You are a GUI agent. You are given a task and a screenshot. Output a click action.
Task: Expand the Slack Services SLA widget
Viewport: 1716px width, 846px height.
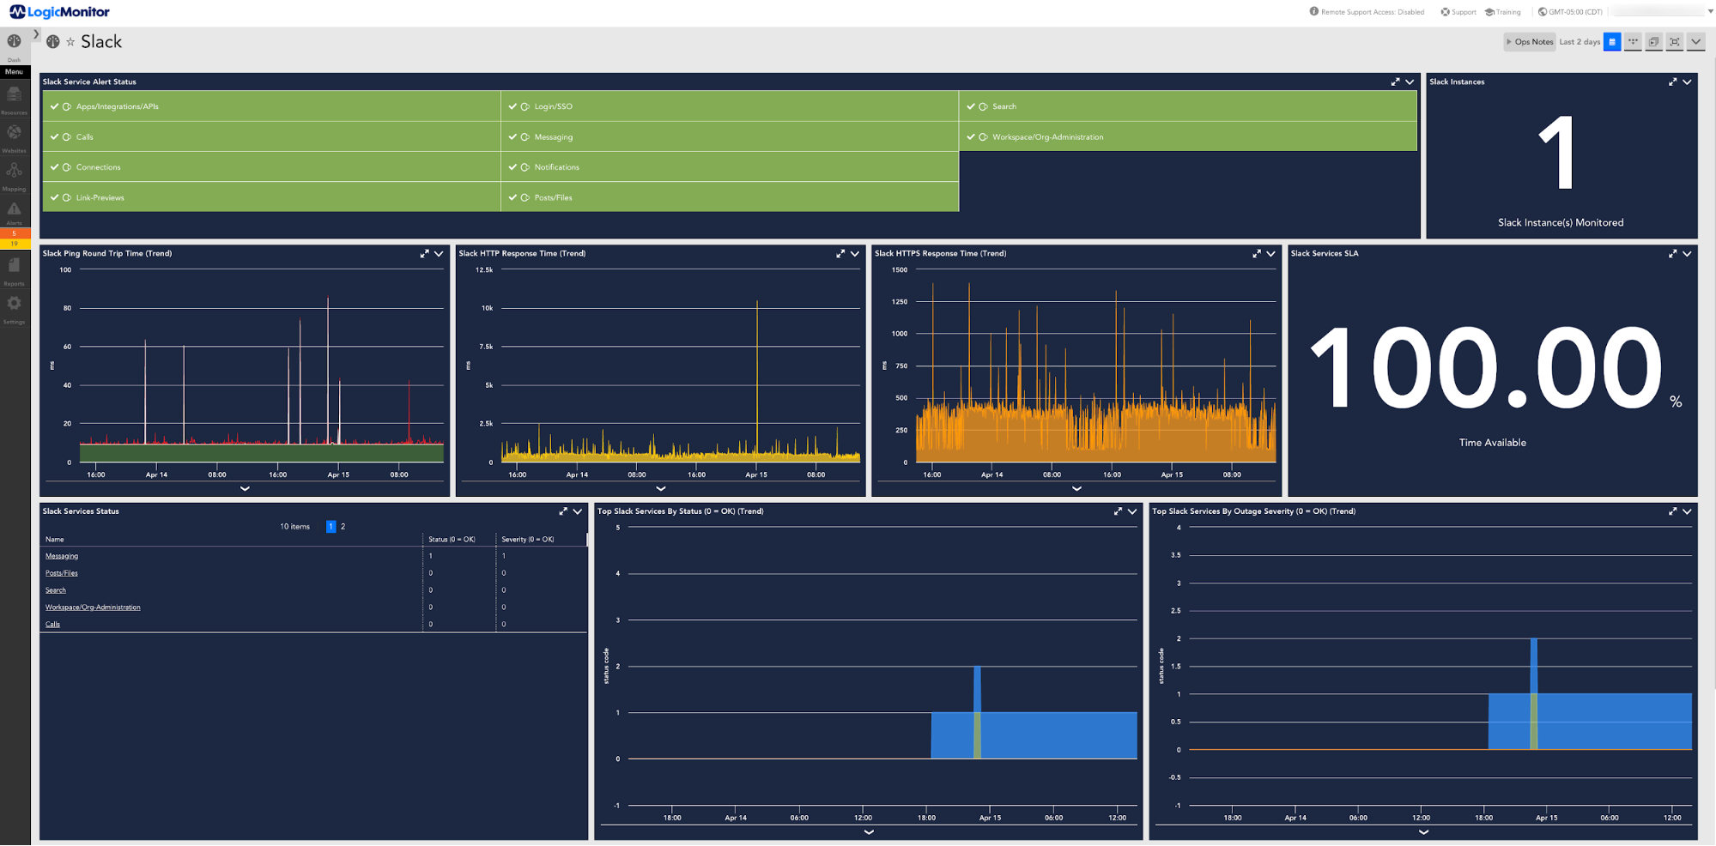1672,254
